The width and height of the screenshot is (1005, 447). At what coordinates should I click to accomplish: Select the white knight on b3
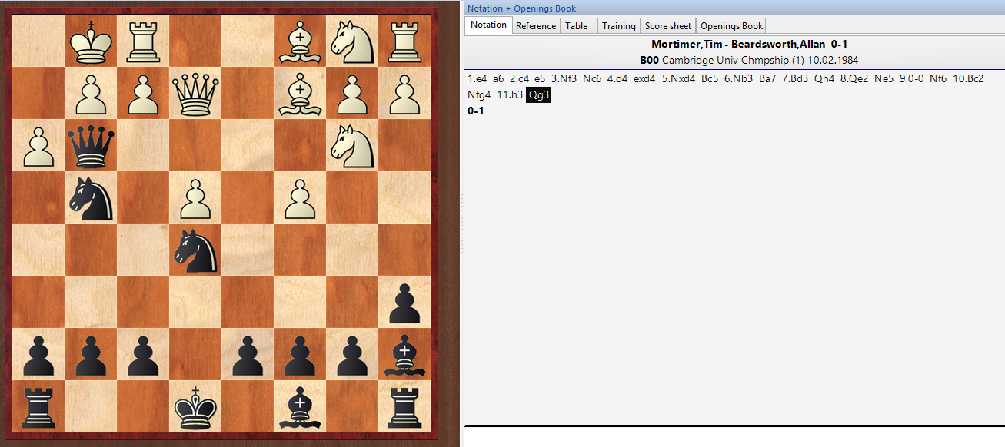click(x=353, y=146)
